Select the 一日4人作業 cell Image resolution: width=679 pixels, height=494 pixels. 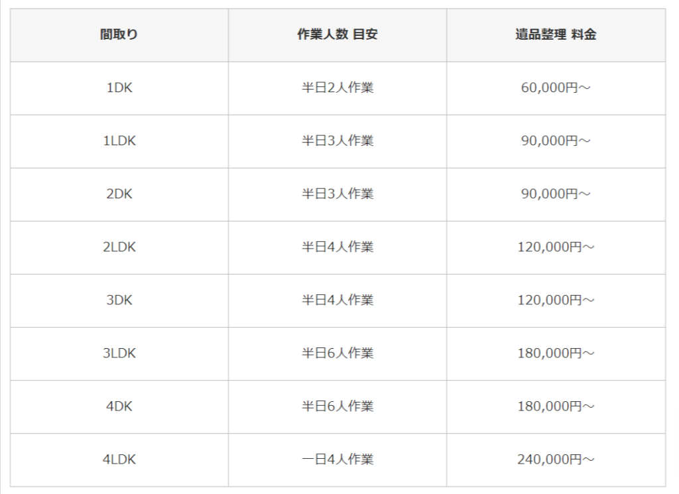[338, 459]
